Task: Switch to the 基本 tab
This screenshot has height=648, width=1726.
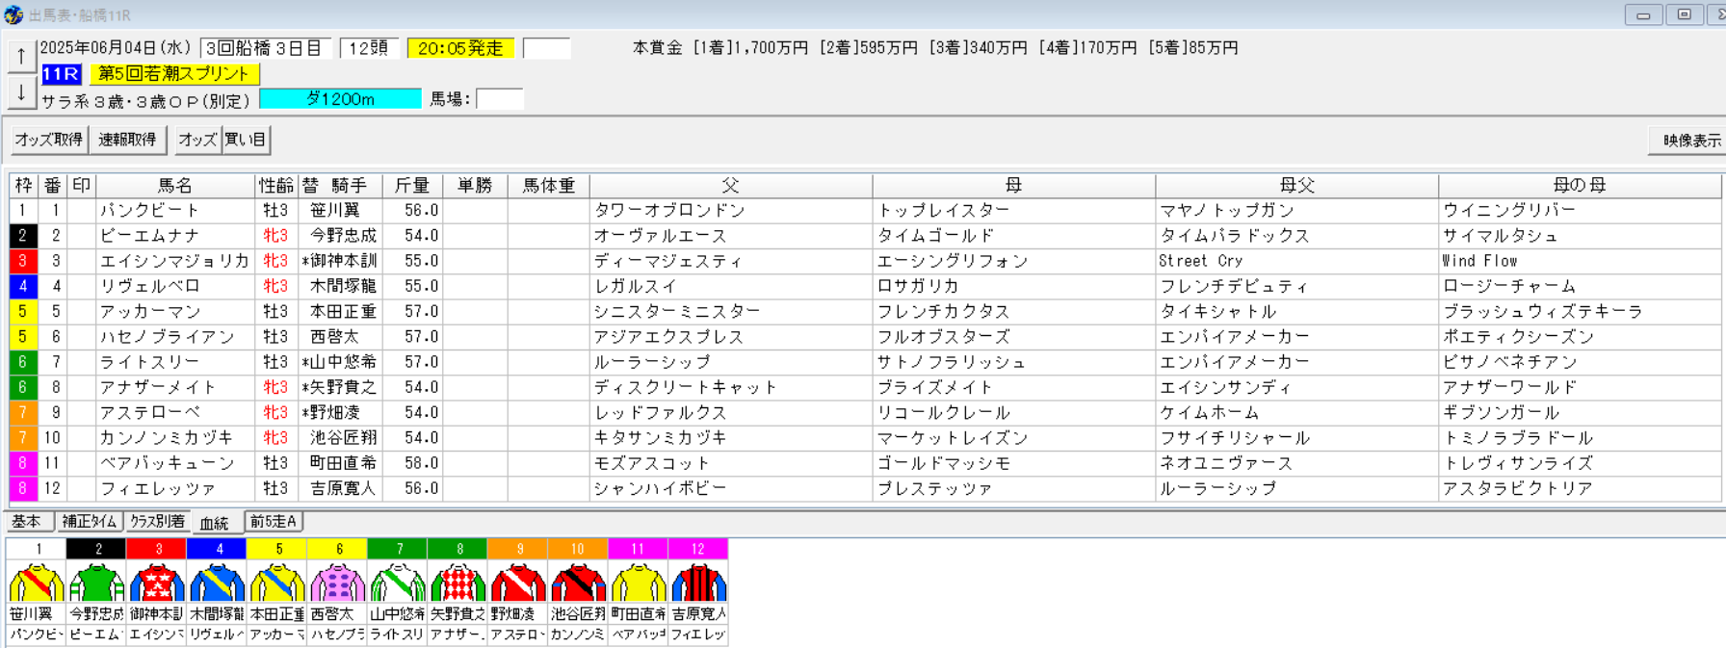Action: click(x=27, y=522)
